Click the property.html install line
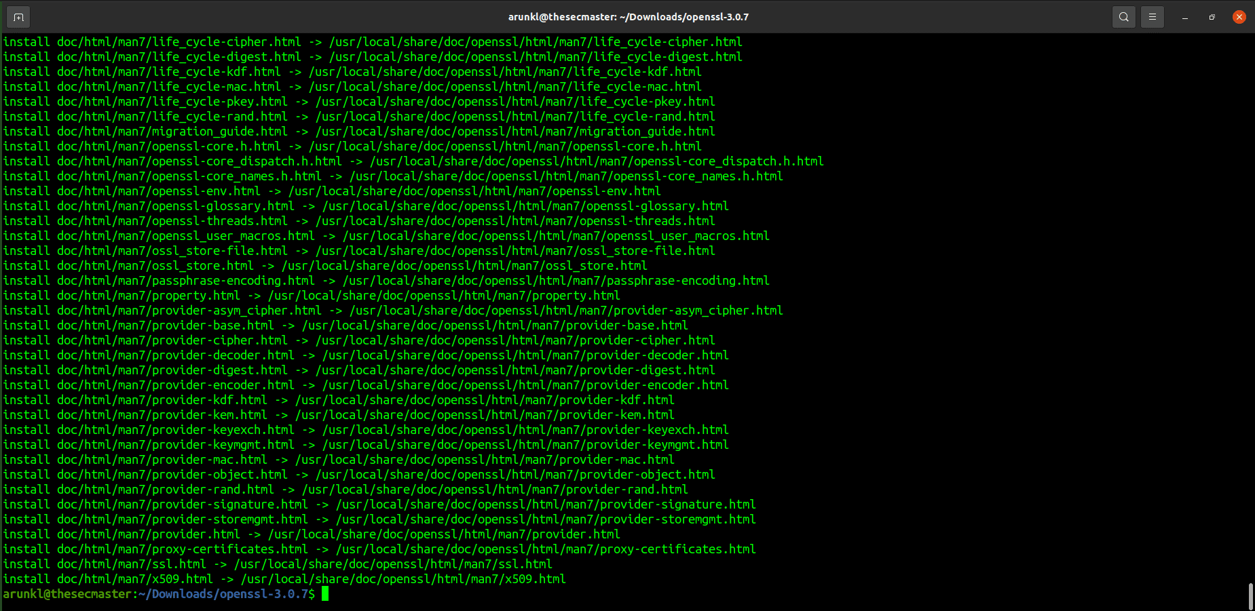 pos(312,296)
